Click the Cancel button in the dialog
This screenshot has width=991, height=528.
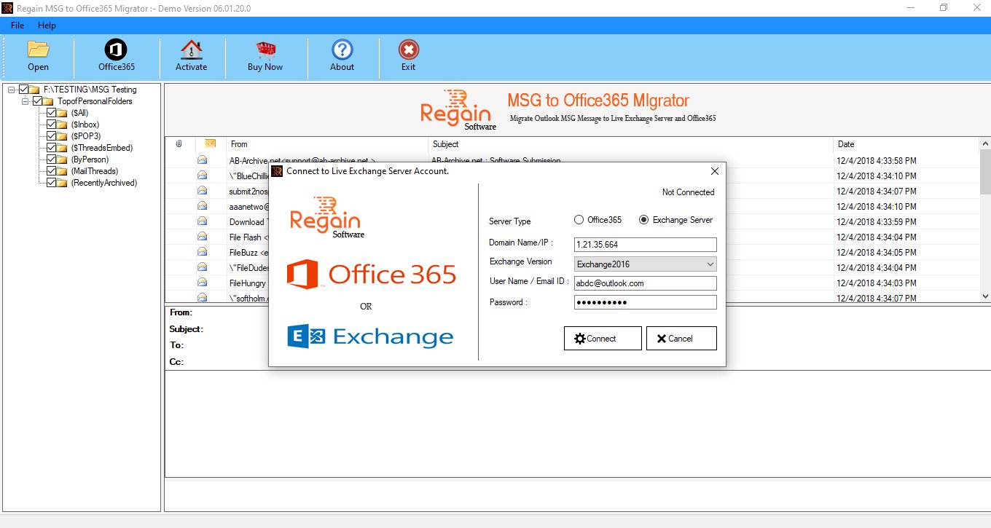(681, 339)
